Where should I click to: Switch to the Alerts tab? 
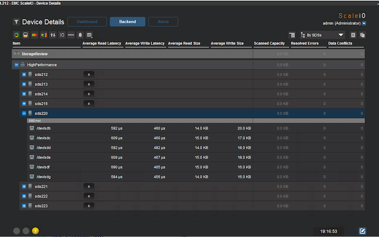tap(163, 22)
